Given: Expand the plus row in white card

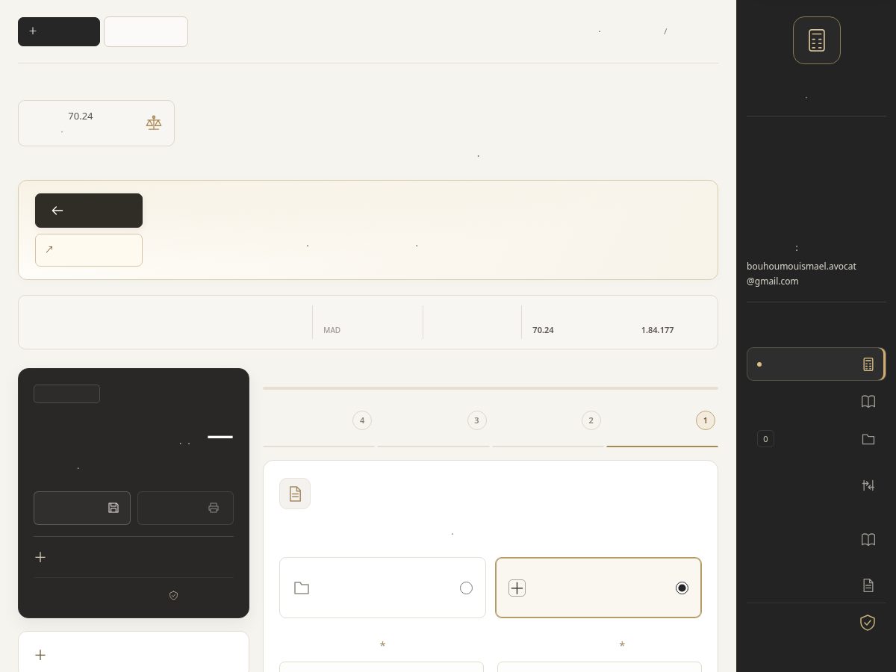Looking at the screenshot, I should pyautogui.click(x=134, y=655).
